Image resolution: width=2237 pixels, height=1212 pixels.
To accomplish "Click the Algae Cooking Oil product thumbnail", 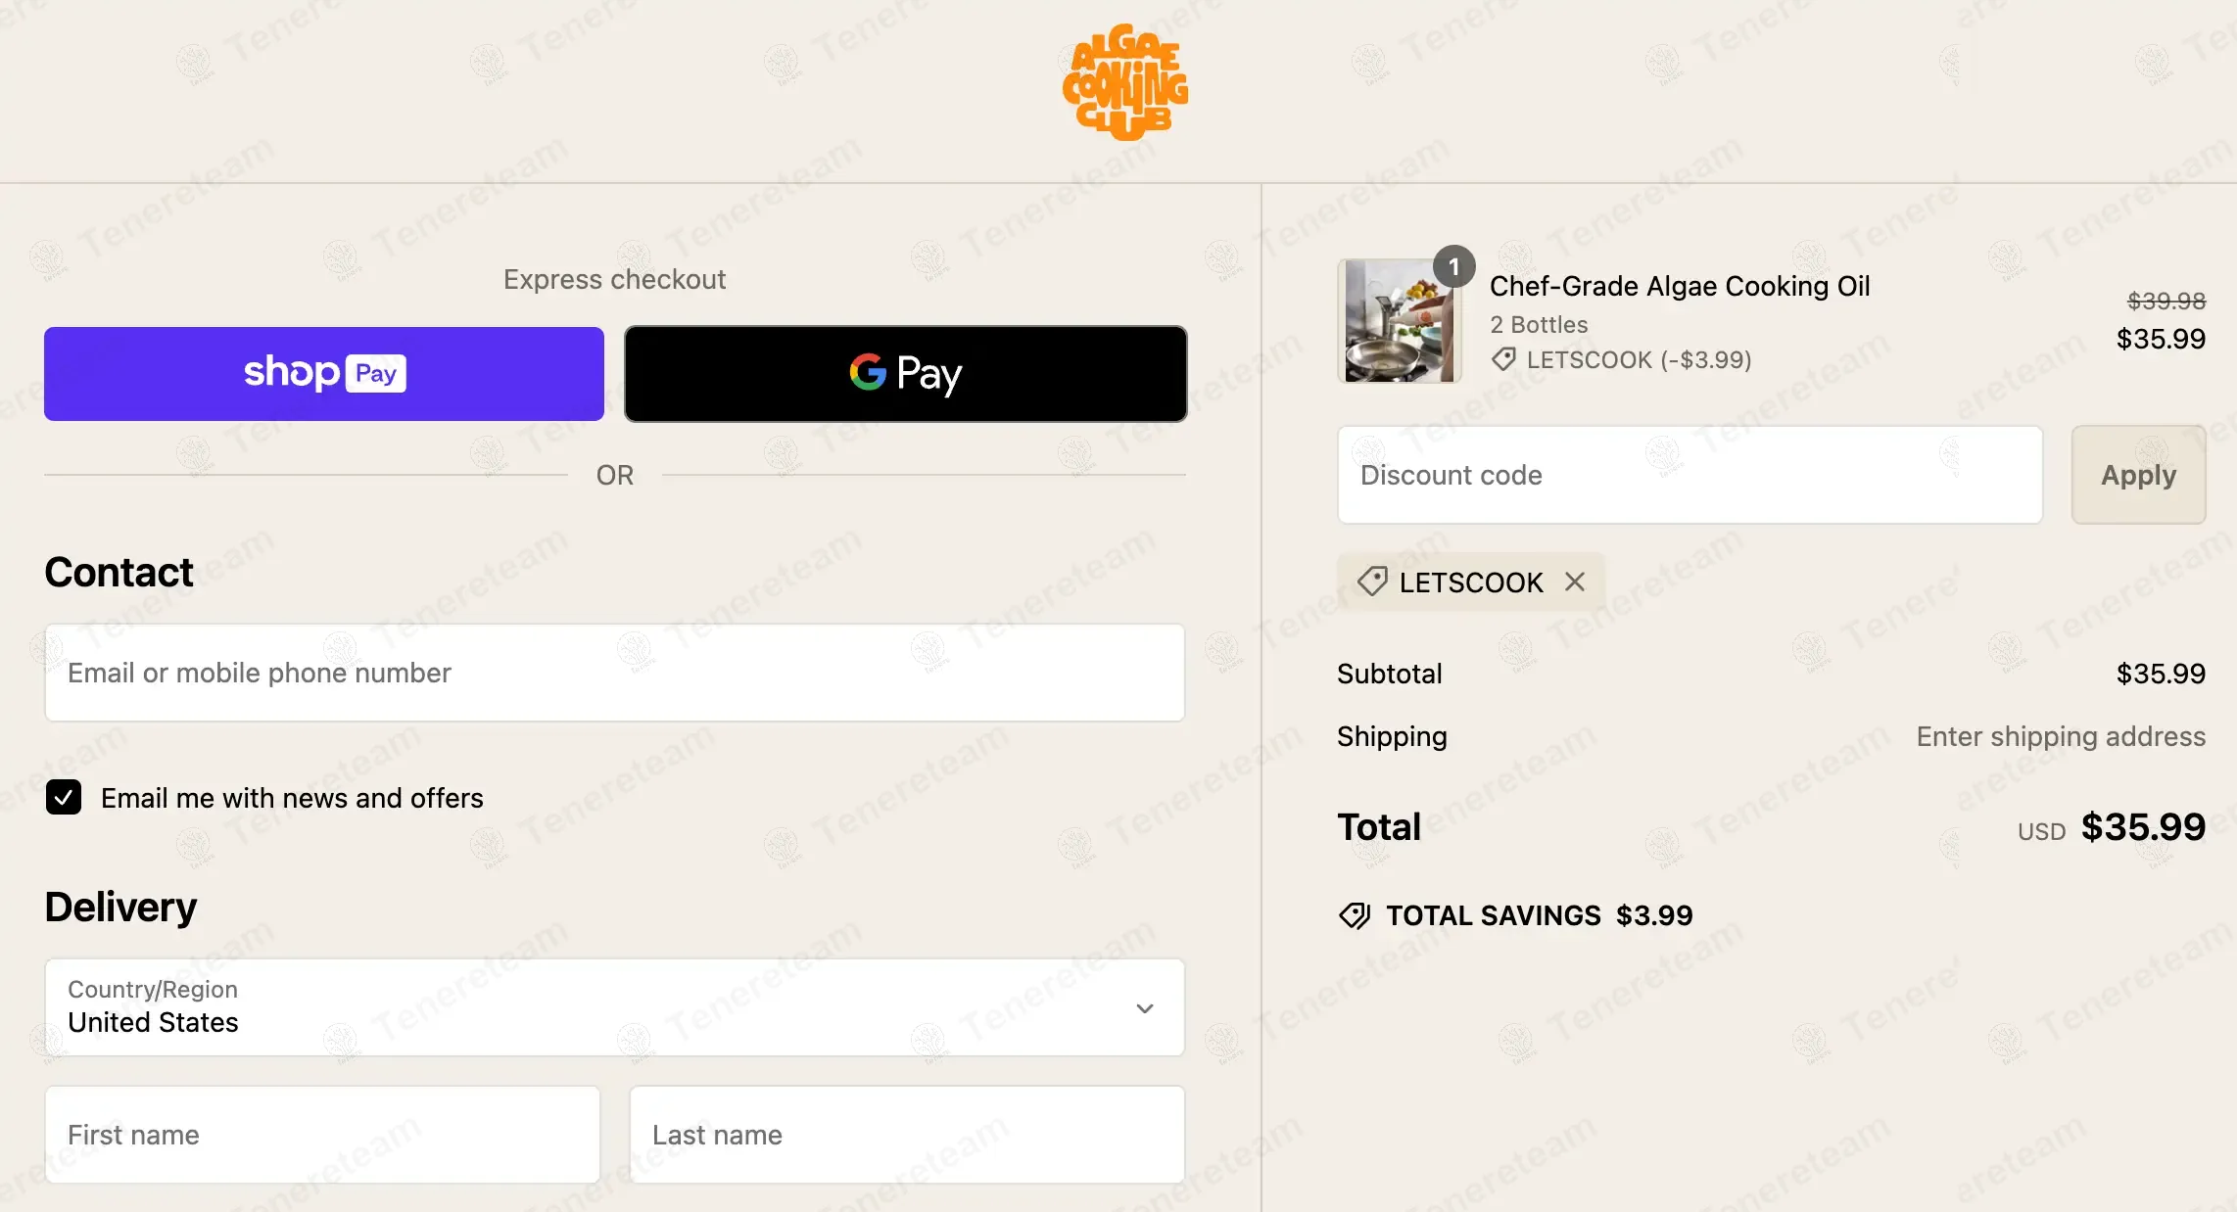I will (x=1399, y=321).
